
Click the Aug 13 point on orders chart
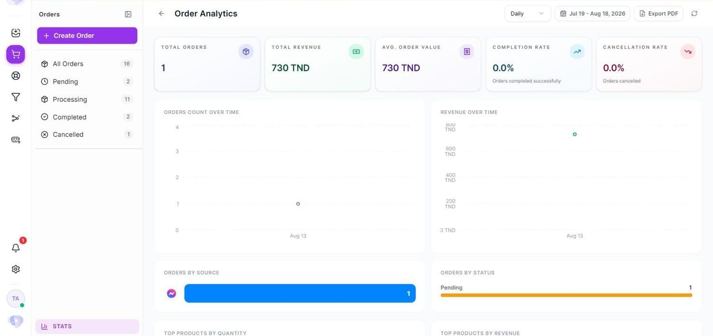coord(298,203)
